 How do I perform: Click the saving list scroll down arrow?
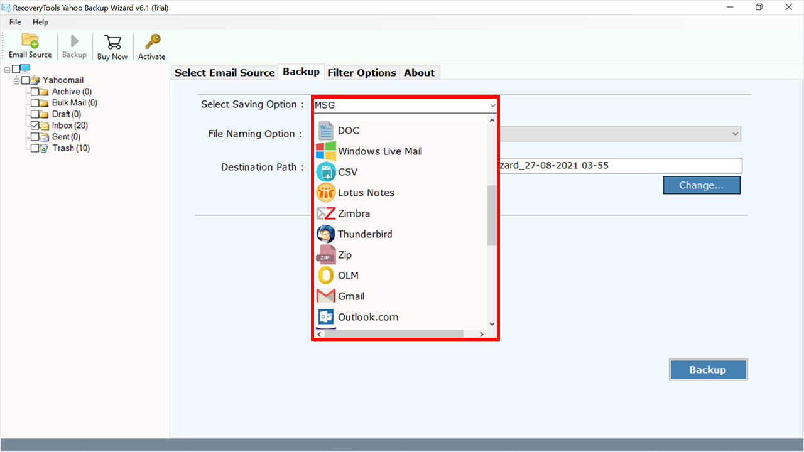(x=492, y=324)
